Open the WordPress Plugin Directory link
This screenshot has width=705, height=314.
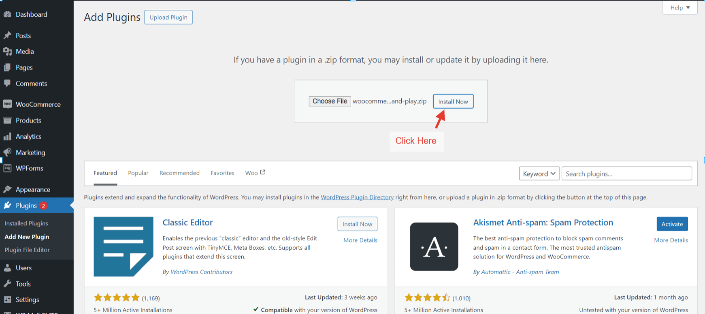[357, 197]
